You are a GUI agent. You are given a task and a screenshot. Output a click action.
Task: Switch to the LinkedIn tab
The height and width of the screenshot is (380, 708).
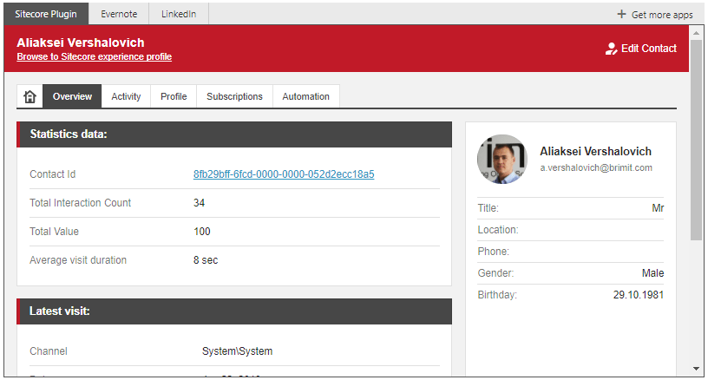tap(179, 14)
